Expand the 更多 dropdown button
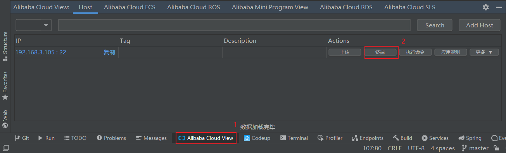 click(484, 52)
